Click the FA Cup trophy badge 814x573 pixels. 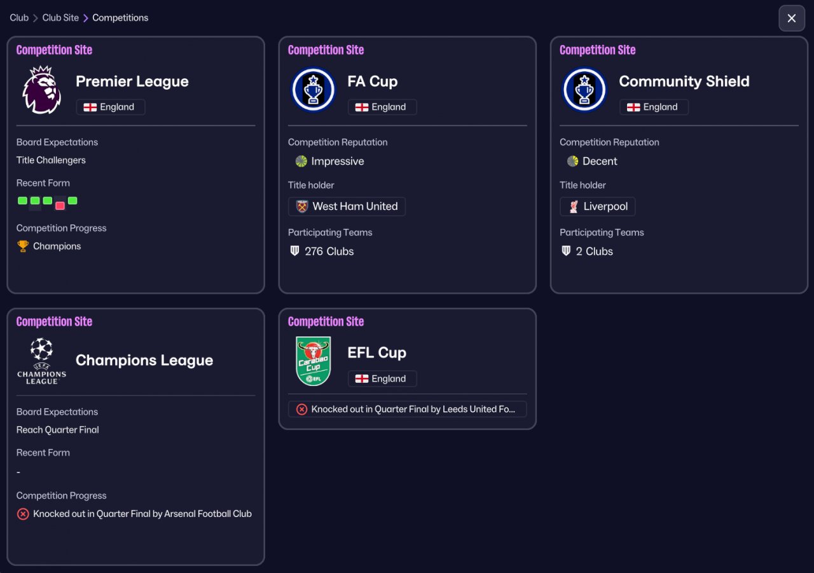tap(314, 90)
